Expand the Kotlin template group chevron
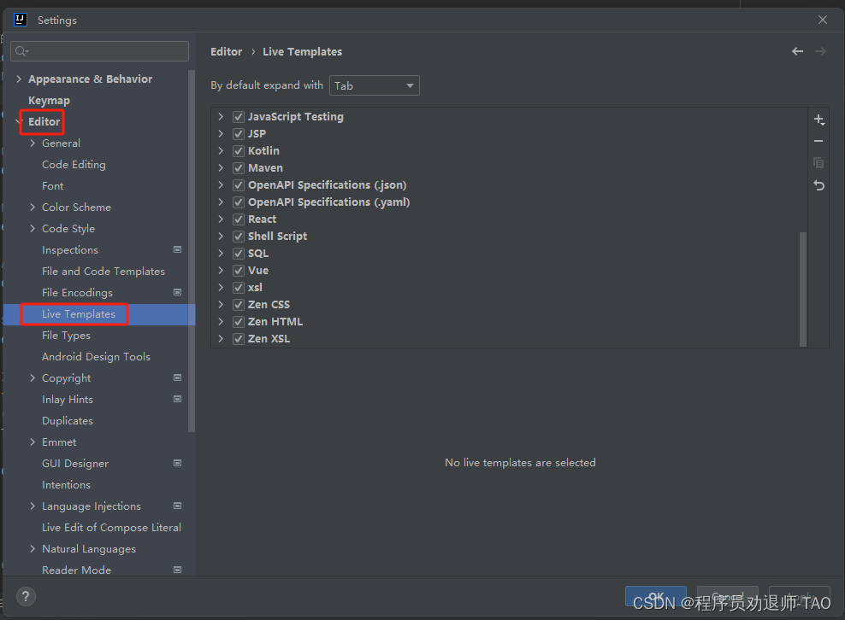The height and width of the screenshot is (620, 845). [x=221, y=150]
